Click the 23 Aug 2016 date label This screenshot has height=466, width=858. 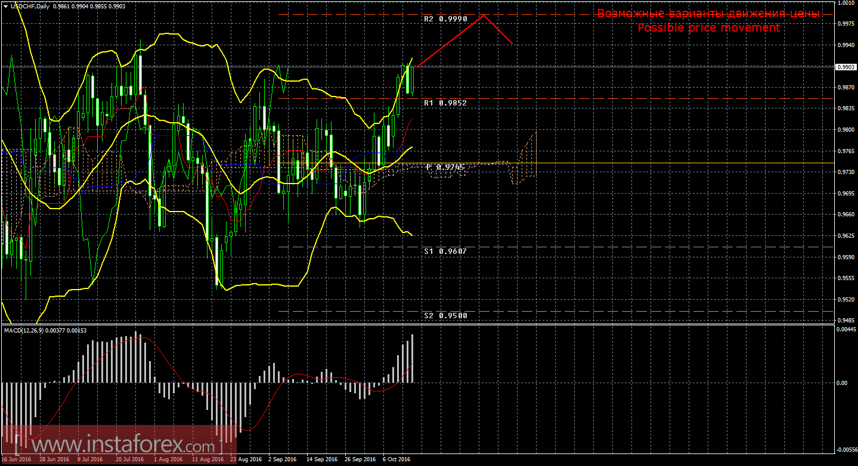click(x=246, y=460)
